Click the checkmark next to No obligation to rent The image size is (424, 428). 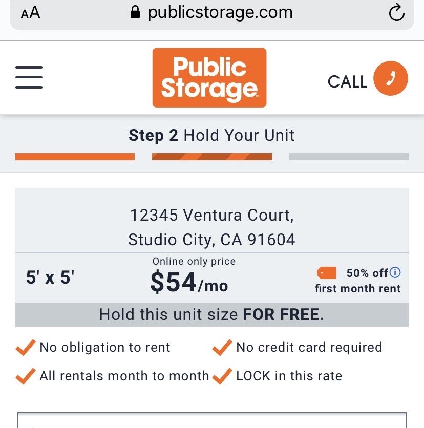pyautogui.click(x=25, y=347)
